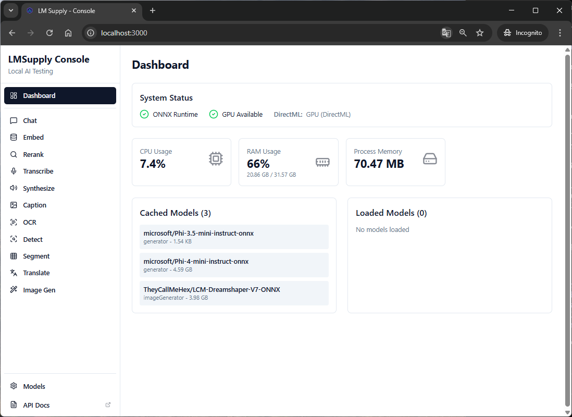Go to the Embed section
572x417 pixels.
tap(60, 137)
